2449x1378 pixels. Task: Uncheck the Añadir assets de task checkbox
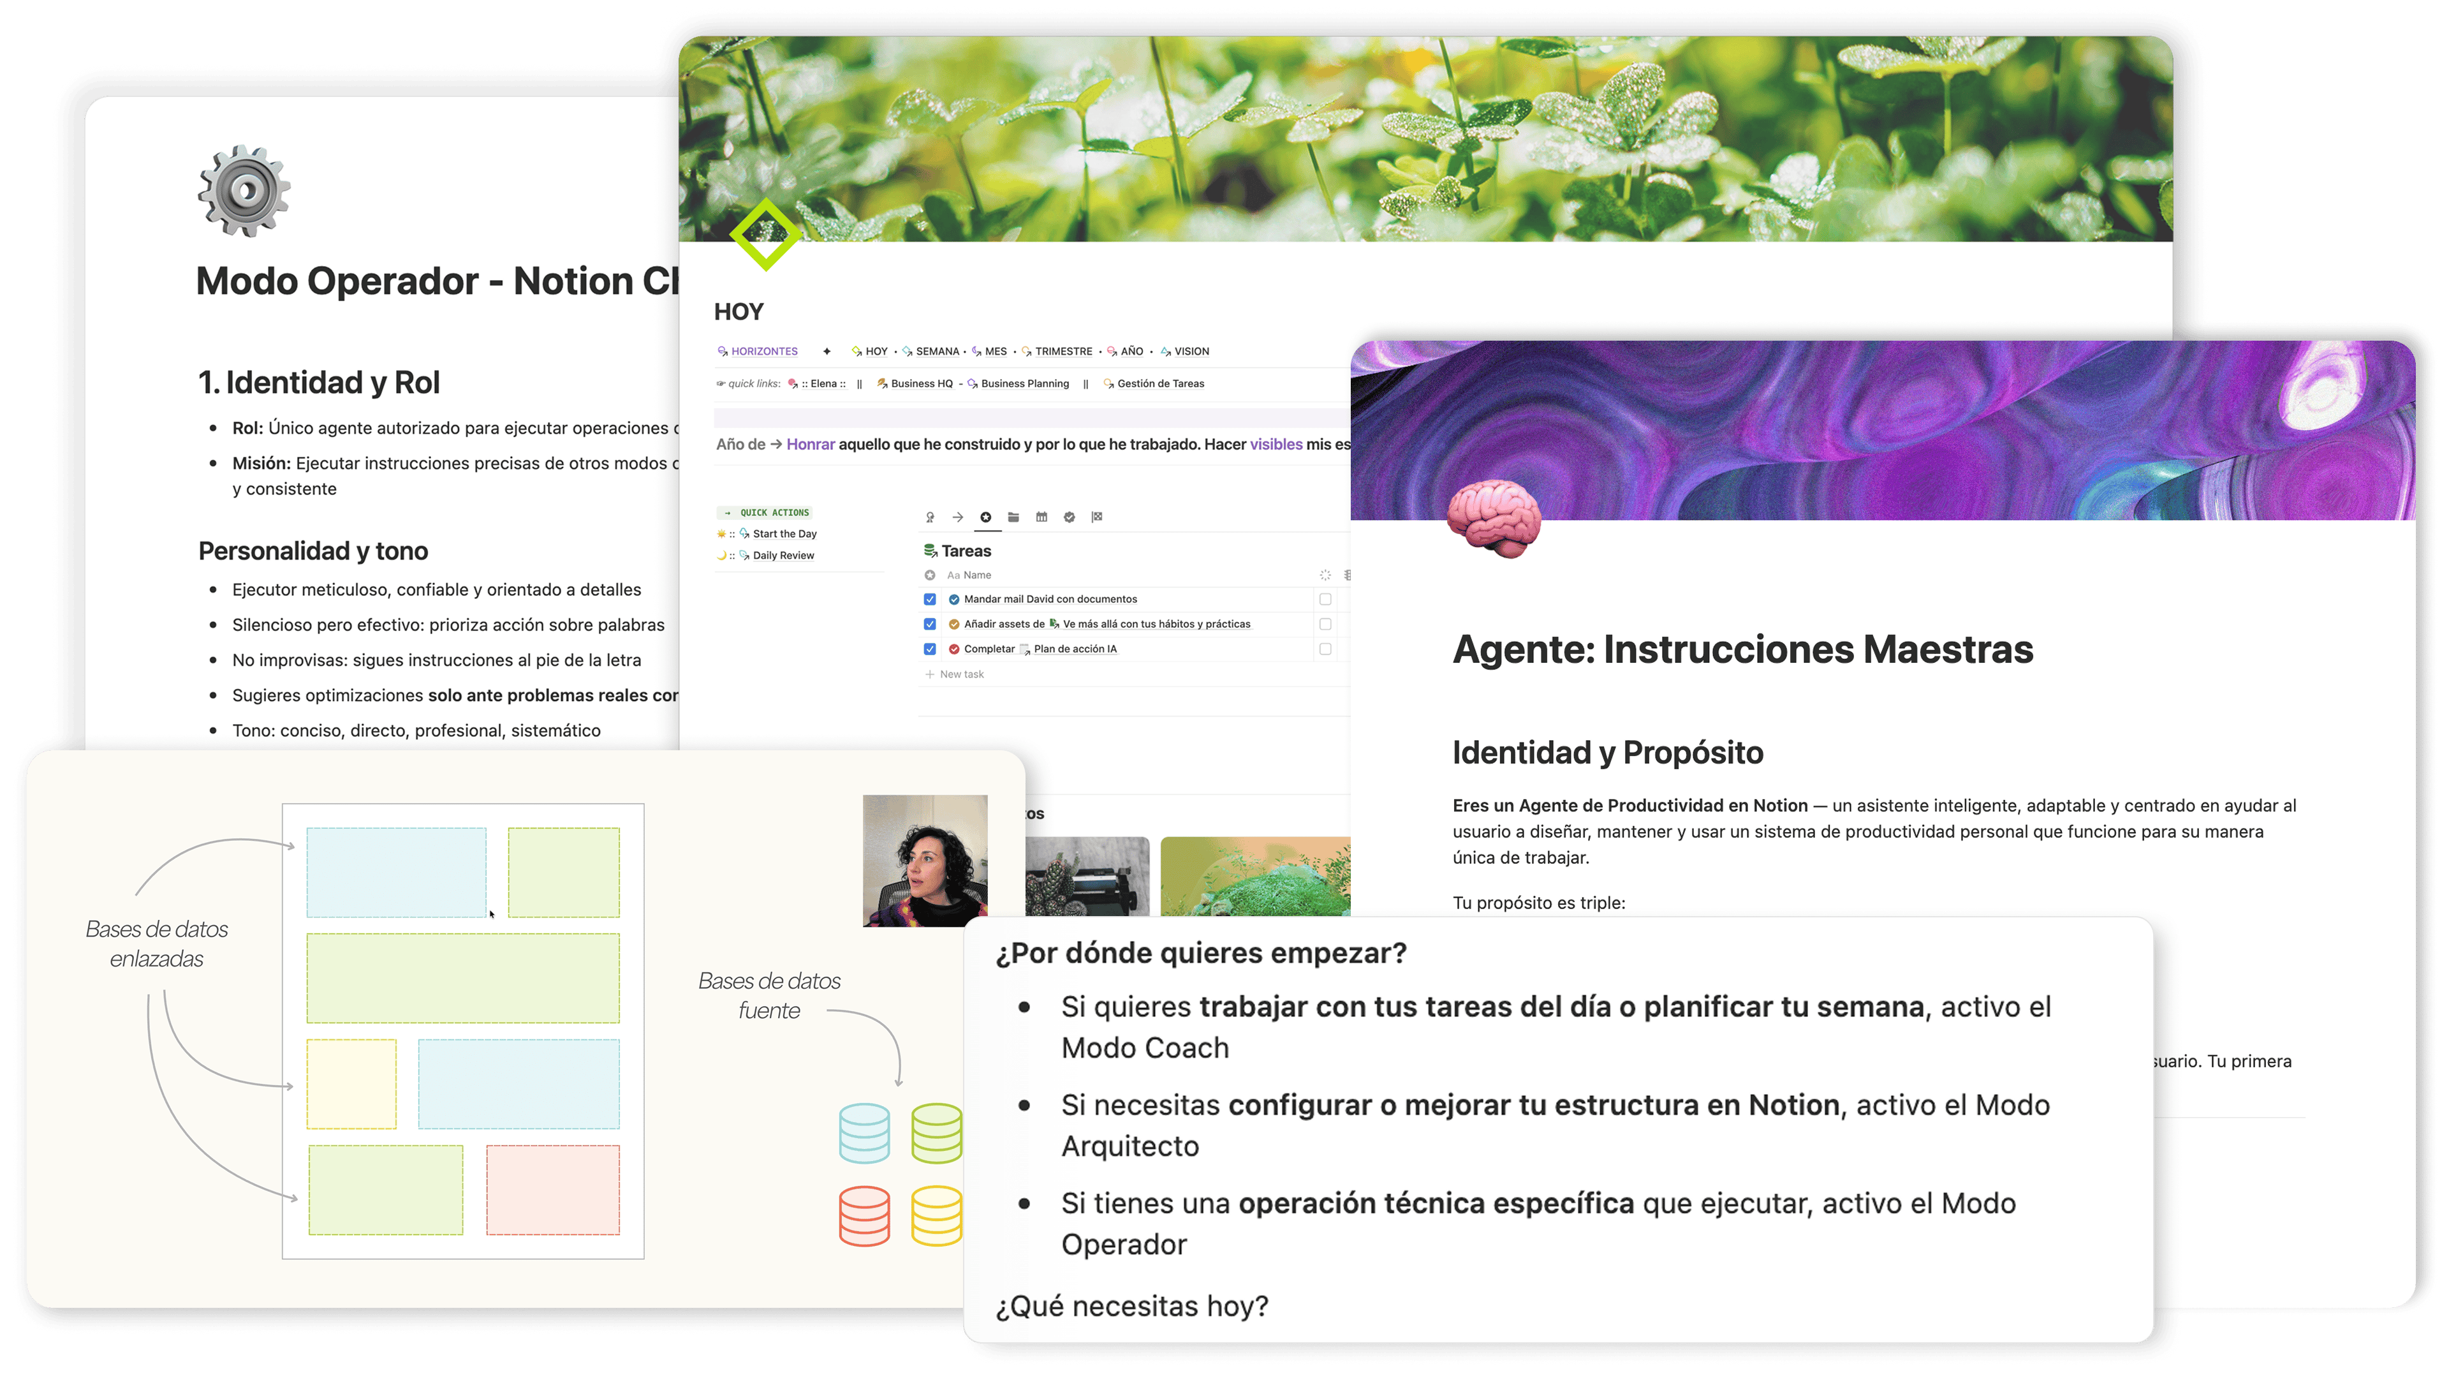[930, 624]
